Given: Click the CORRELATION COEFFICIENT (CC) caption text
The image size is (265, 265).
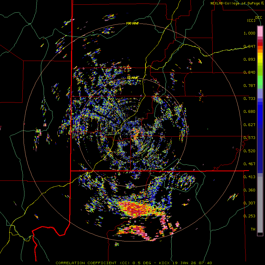Looking at the screenshot, I should 93,263.
